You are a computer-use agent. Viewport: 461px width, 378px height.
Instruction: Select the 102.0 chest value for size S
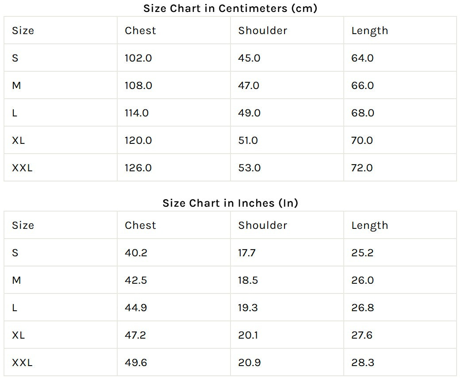[x=138, y=58]
